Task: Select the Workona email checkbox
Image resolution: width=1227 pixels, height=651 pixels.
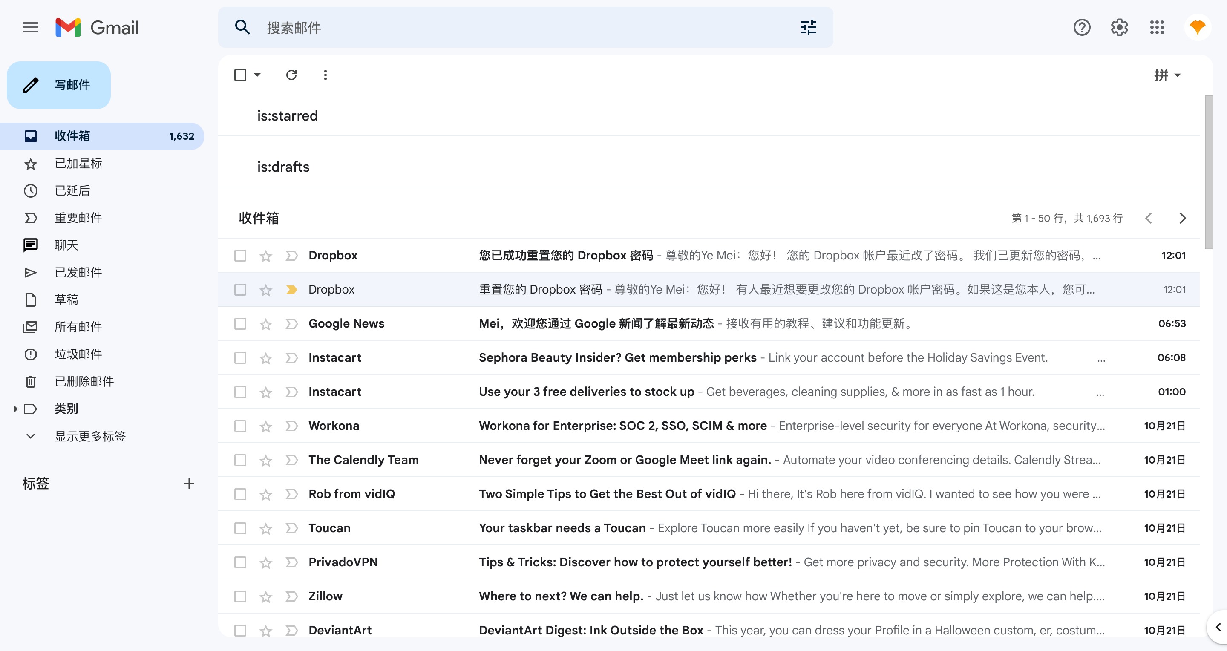Action: click(240, 426)
